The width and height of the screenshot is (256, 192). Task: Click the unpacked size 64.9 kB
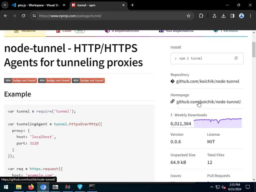(x=178, y=162)
